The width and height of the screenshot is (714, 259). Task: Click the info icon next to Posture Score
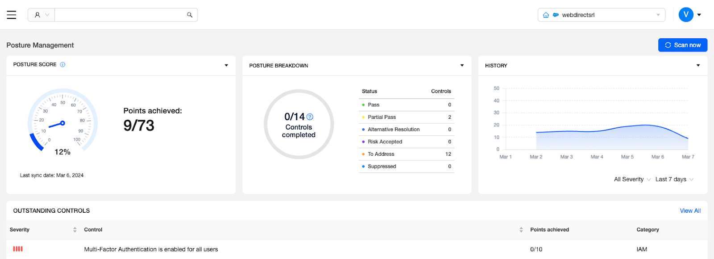click(62, 65)
